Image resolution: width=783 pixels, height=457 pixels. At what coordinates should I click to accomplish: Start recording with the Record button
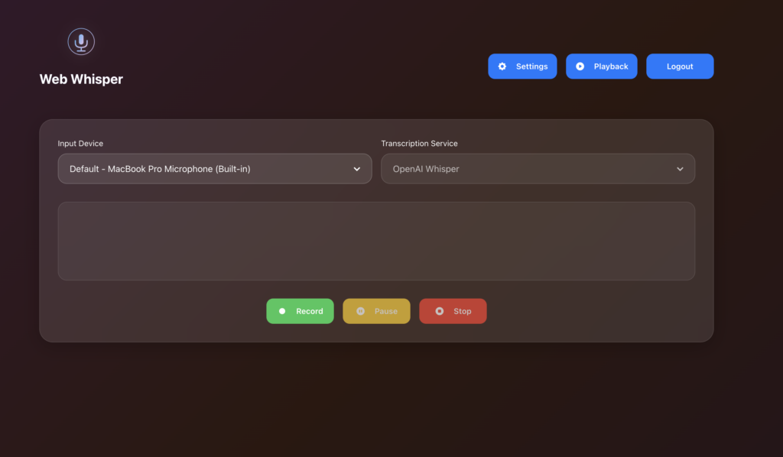[x=300, y=311]
